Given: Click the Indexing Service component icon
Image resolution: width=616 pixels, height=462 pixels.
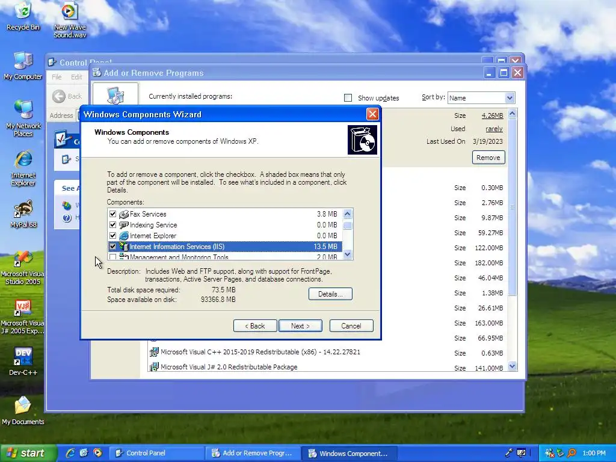Looking at the screenshot, I should tap(124, 225).
